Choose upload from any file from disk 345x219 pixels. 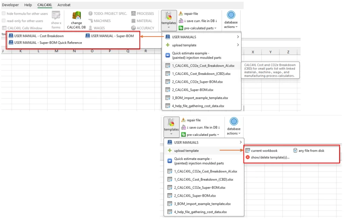coord(308,151)
